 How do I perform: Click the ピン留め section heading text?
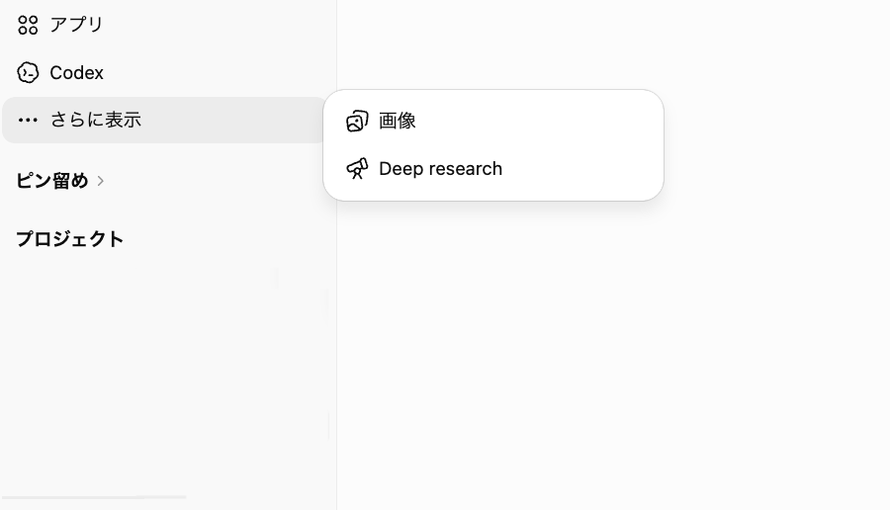52,181
